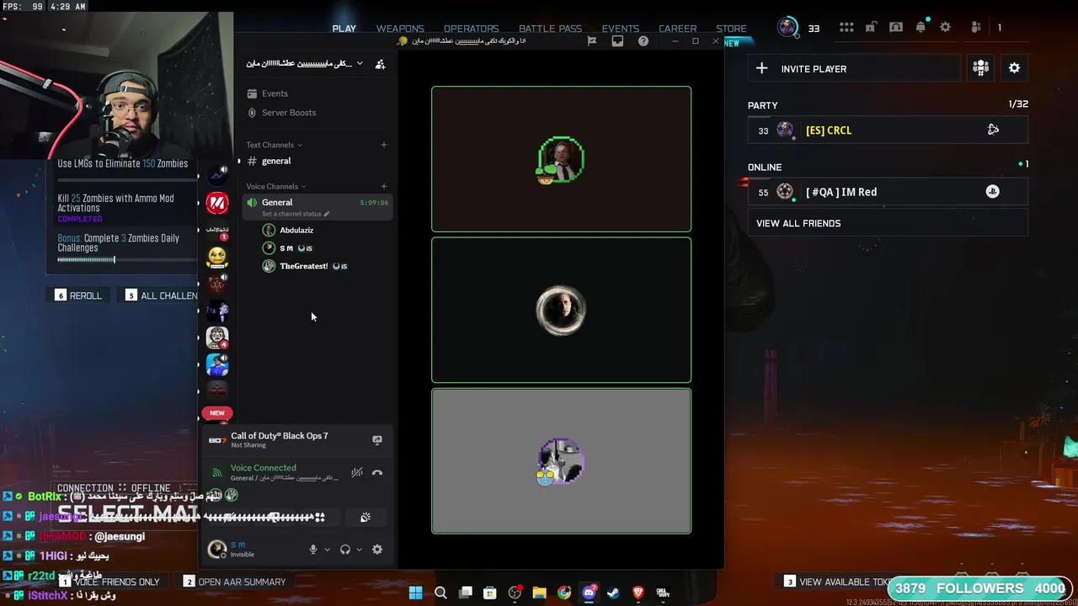The height and width of the screenshot is (606, 1078).
Task: Open Discord user settings gear
Action: tap(377, 550)
